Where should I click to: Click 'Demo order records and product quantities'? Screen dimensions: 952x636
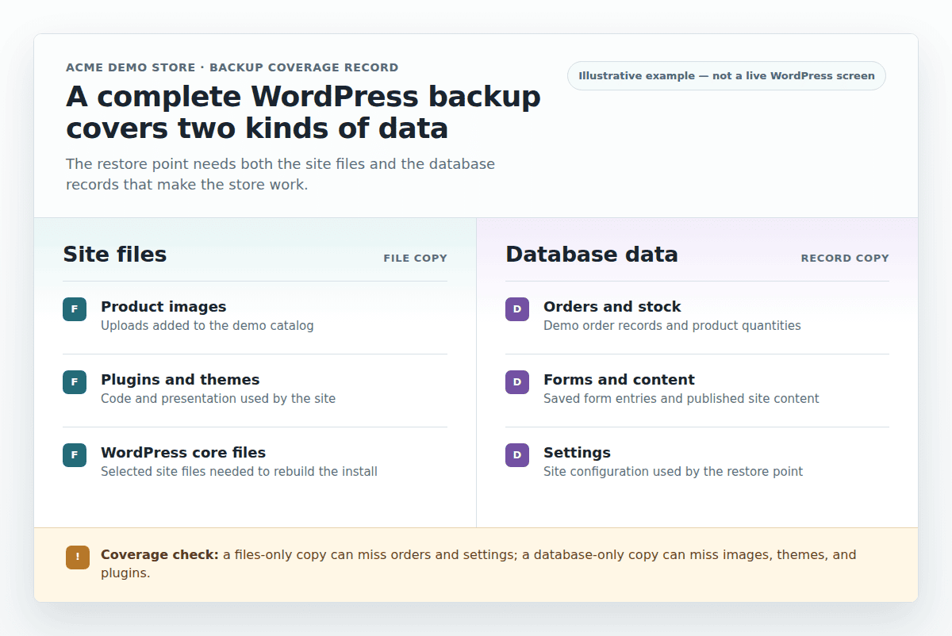(672, 326)
